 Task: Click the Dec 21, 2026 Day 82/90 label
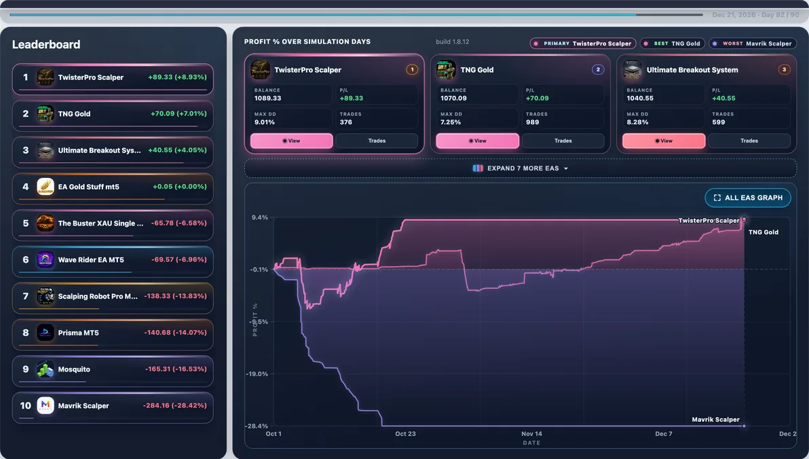point(755,15)
